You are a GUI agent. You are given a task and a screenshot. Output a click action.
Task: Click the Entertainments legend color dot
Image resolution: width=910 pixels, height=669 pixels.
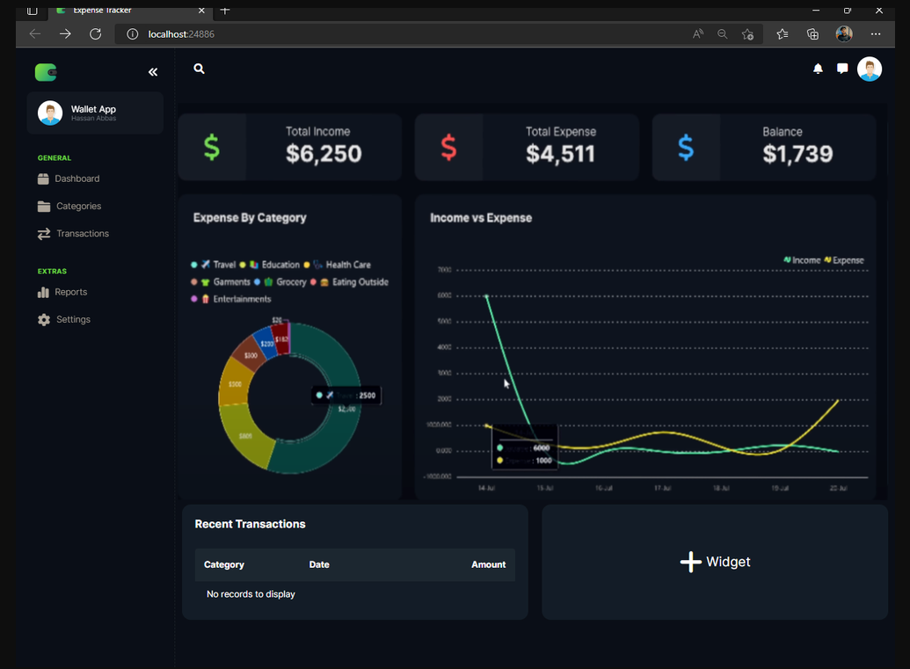[x=194, y=300]
